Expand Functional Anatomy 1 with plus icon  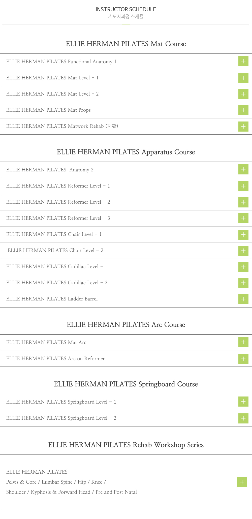pyautogui.click(x=243, y=61)
